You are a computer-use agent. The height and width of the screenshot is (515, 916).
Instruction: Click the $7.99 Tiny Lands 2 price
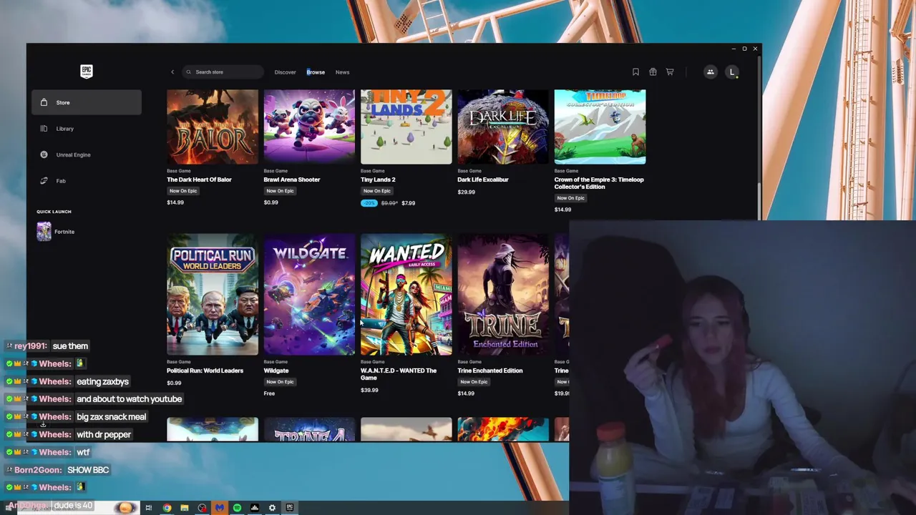point(408,203)
